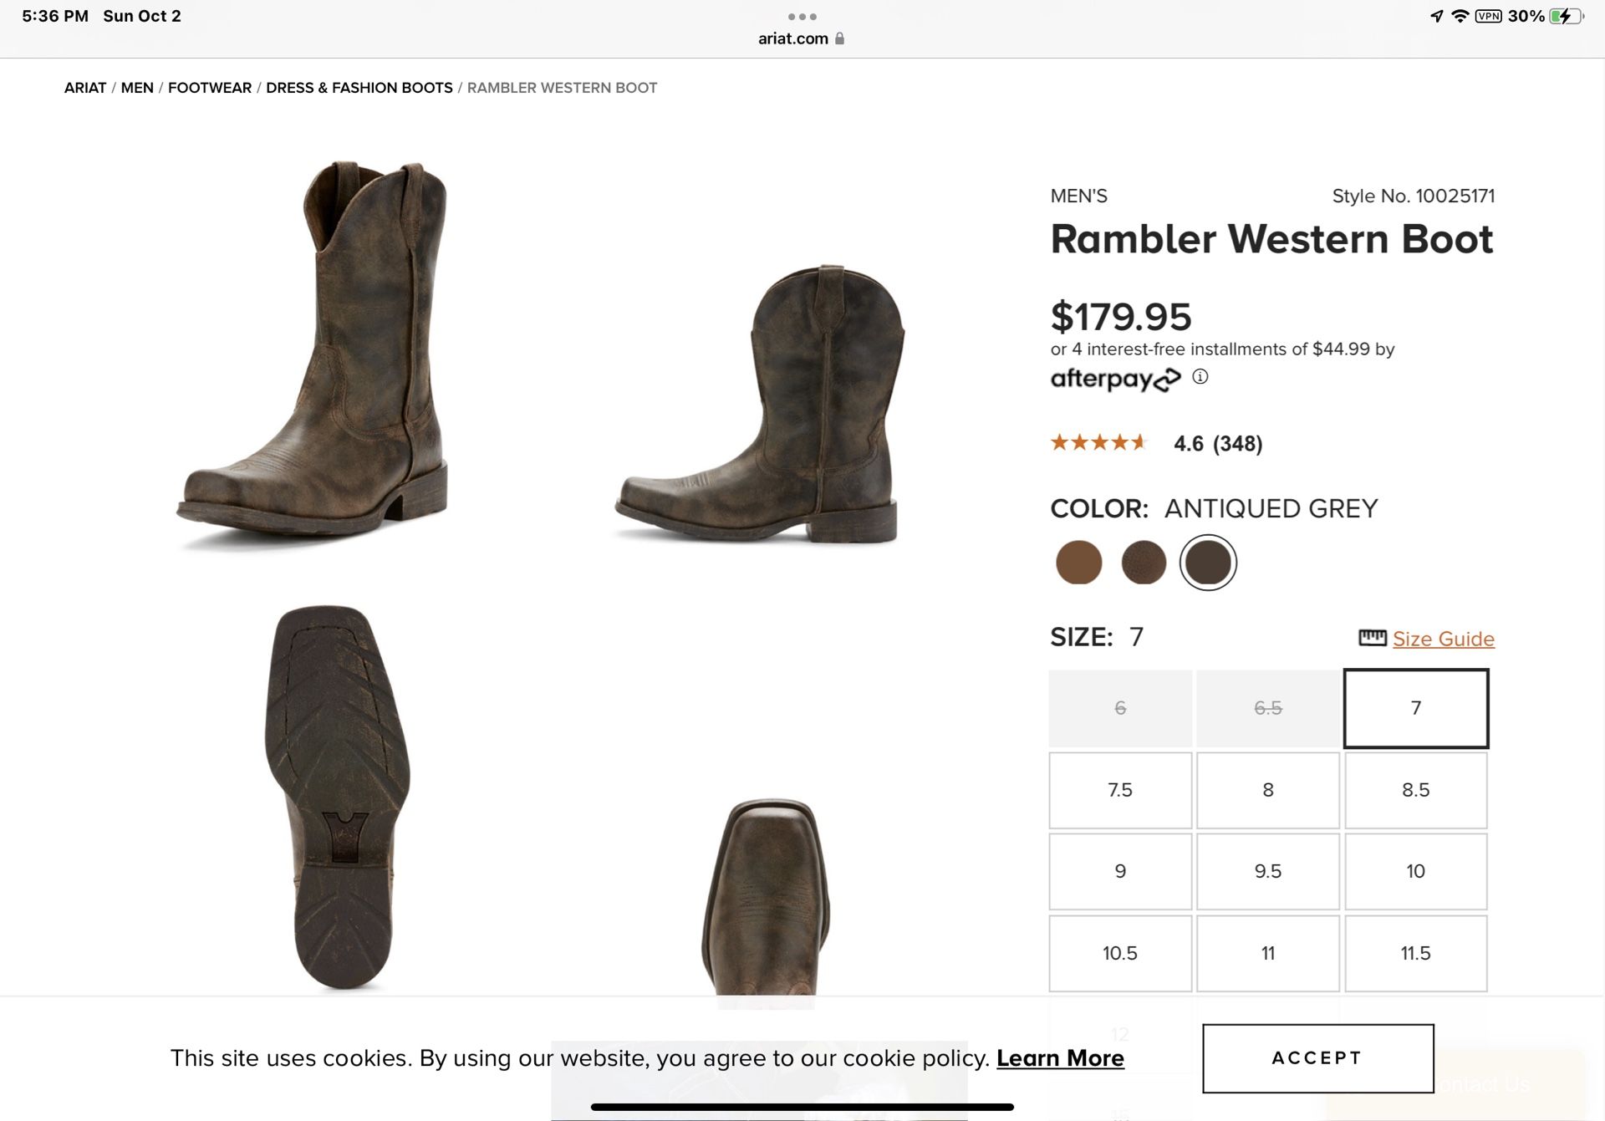Click the Afterpay logo
1605x1121 pixels.
click(1115, 379)
